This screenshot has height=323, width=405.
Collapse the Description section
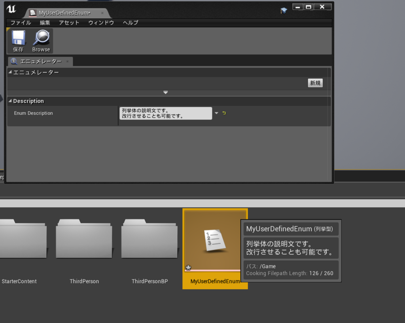point(10,101)
